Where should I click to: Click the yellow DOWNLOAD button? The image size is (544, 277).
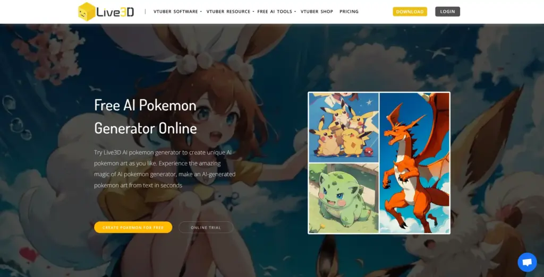pyautogui.click(x=410, y=12)
